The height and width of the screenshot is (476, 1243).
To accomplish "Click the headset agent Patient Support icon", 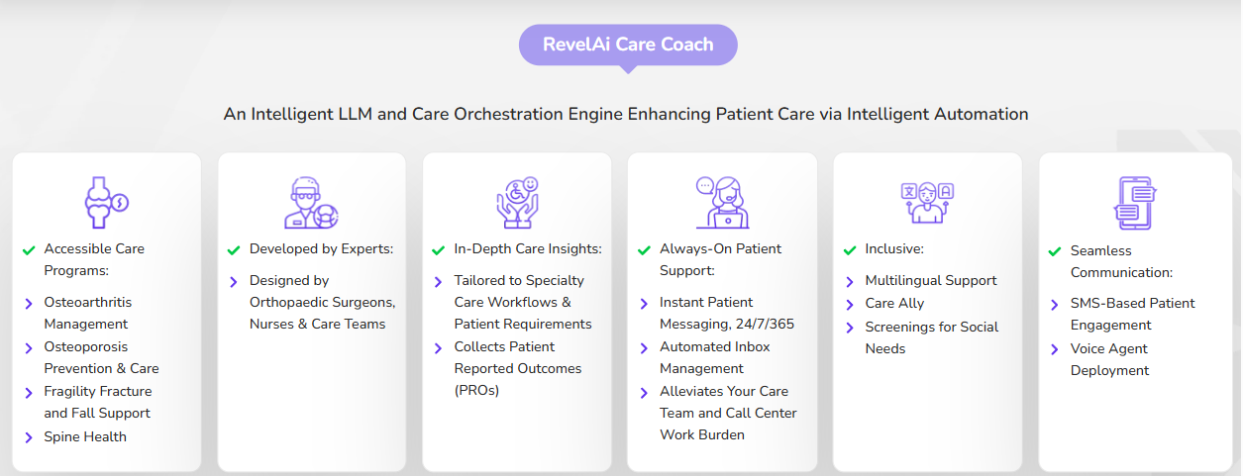I will pos(722,203).
